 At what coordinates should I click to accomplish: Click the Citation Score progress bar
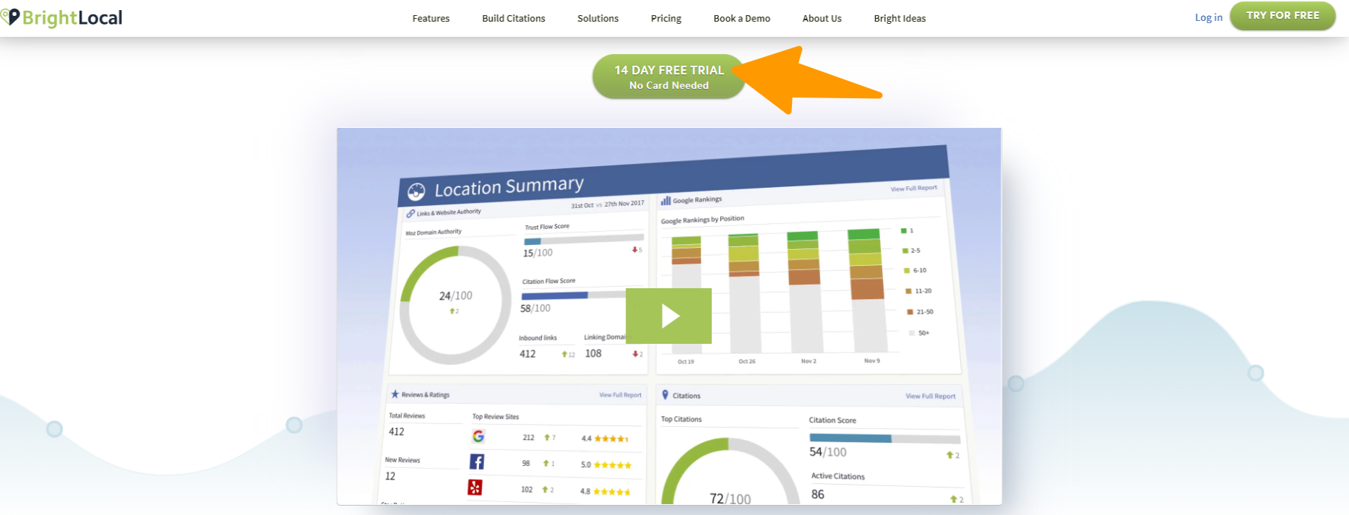[885, 438]
